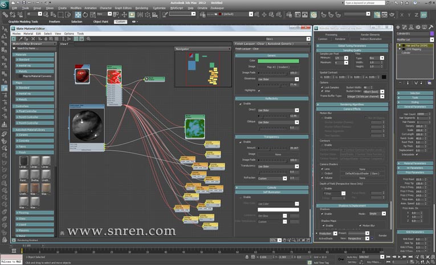Viewport: 436px width, 265px height.
Task: Toggle the Set Key mode key icon
Action: pos(341,259)
